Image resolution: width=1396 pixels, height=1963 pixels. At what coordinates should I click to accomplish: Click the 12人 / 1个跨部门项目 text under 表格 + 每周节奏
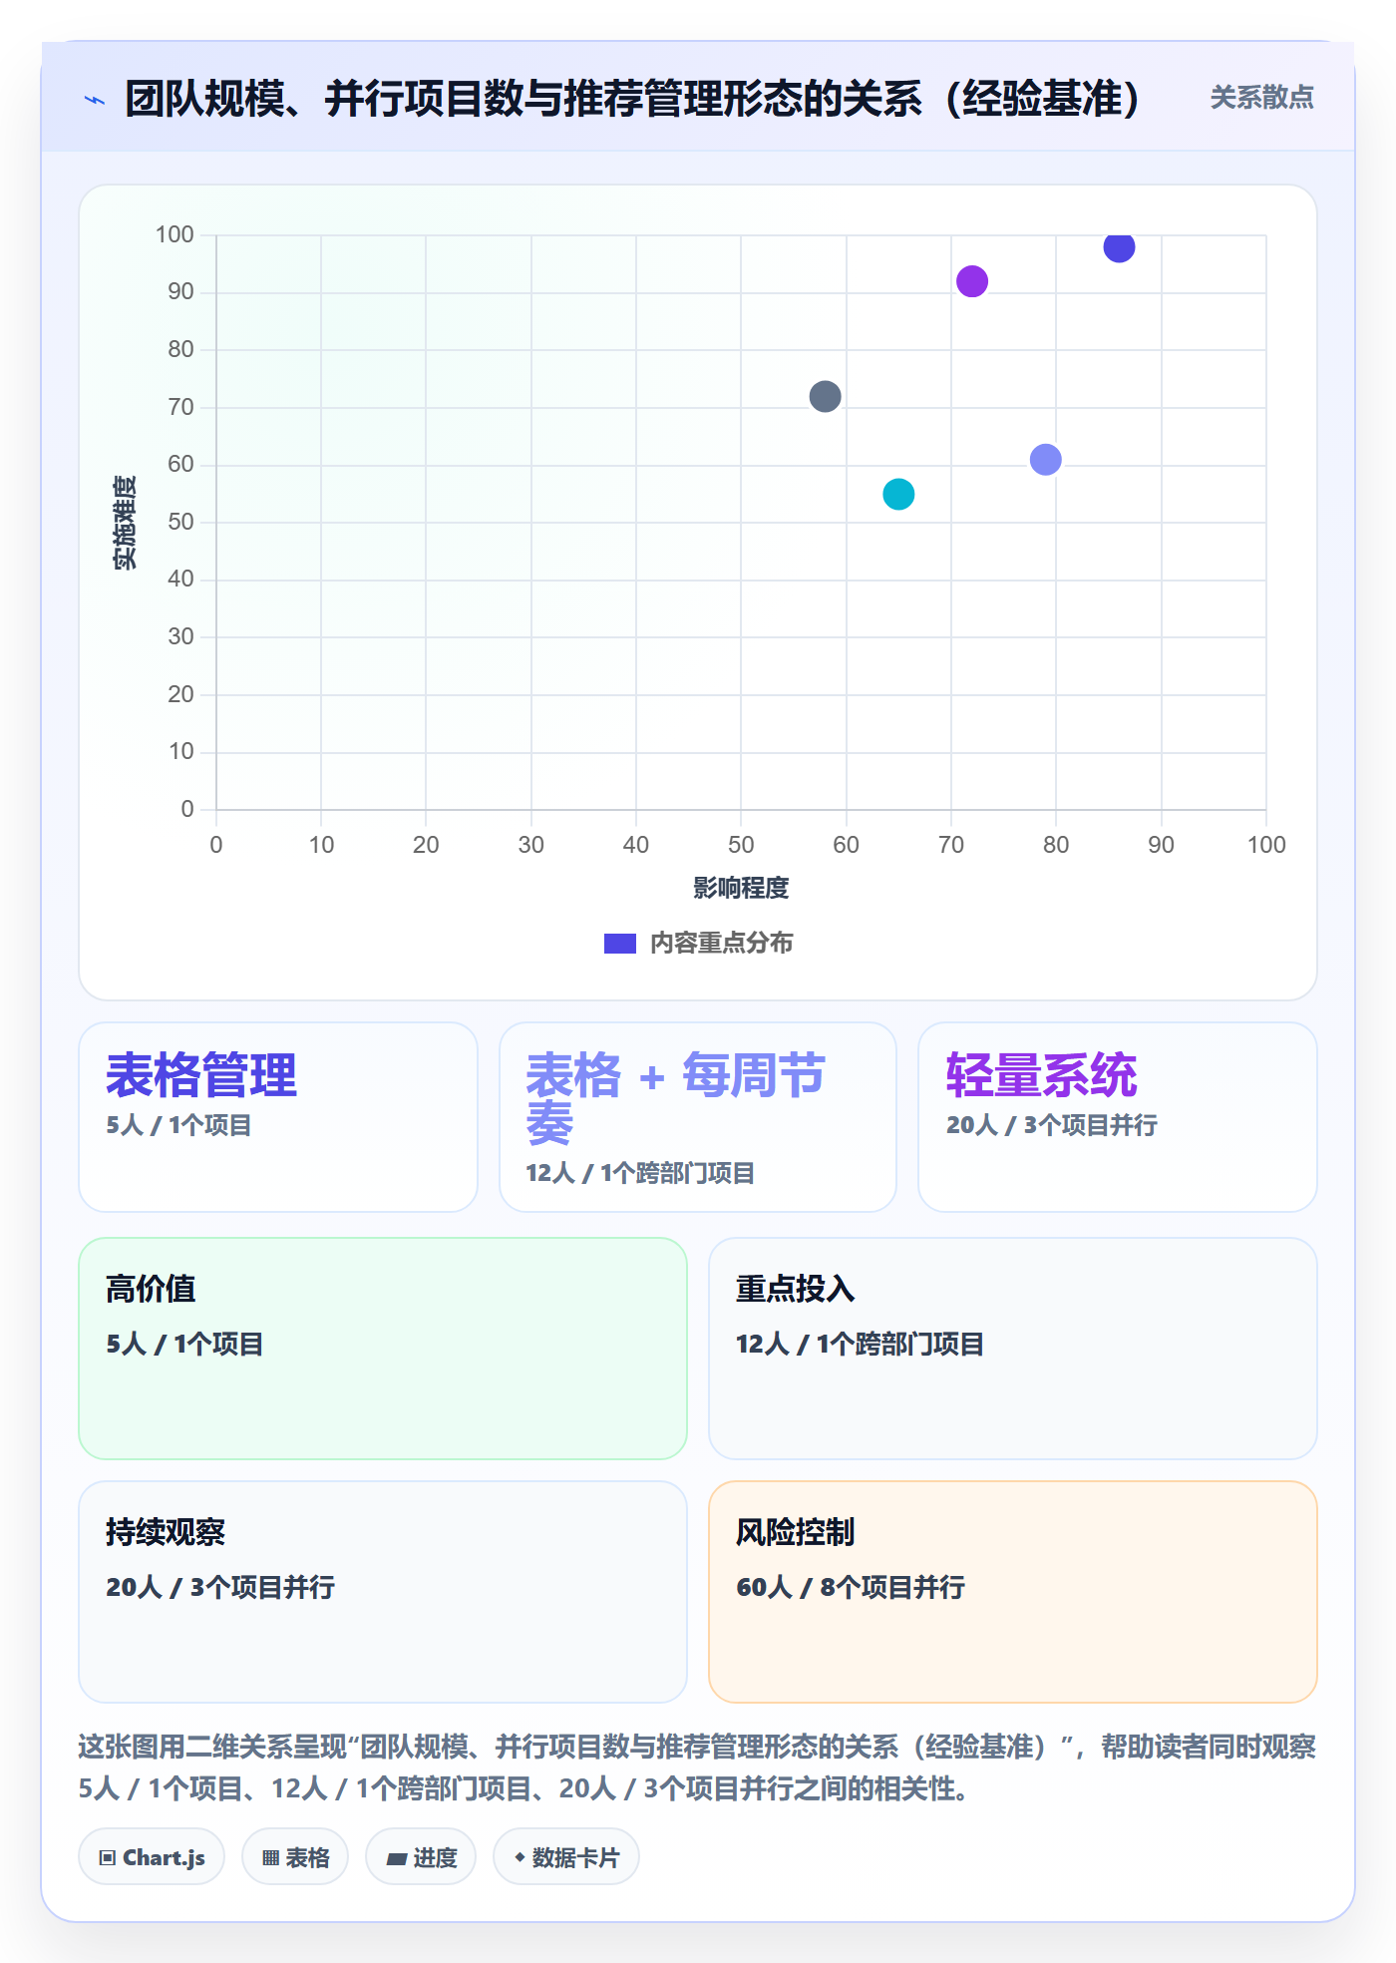(640, 1173)
